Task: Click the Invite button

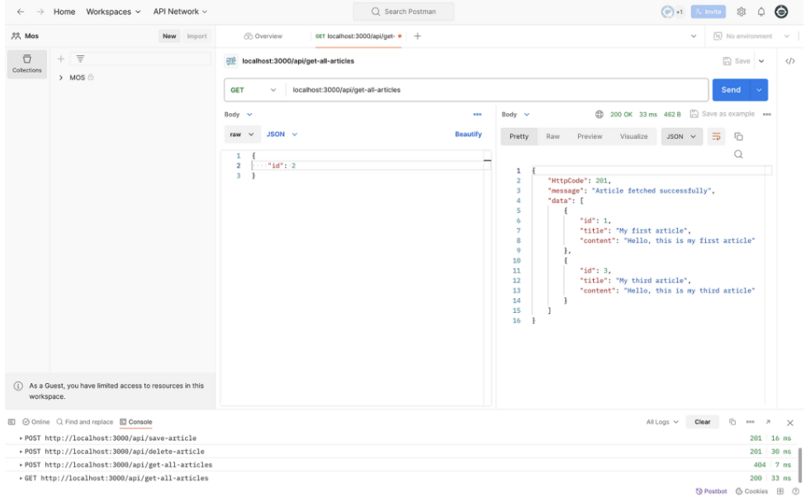Action: pyautogui.click(x=708, y=12)
